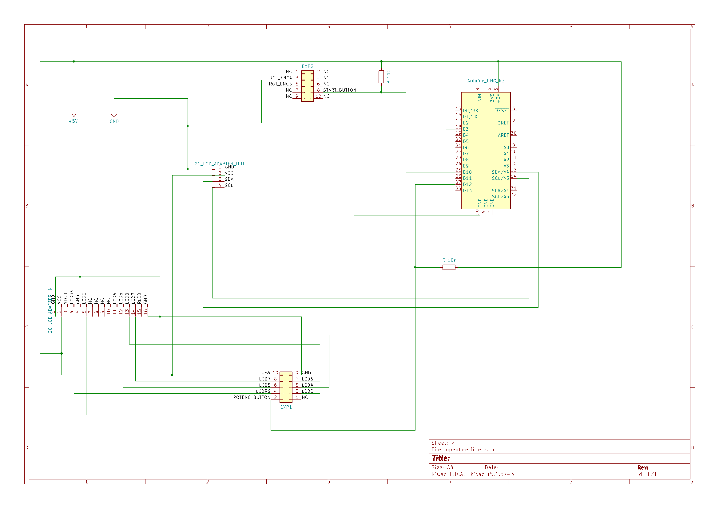Click the EXP2 connector body
Screen dimensions: 719x508
click(x=307, y=86)
